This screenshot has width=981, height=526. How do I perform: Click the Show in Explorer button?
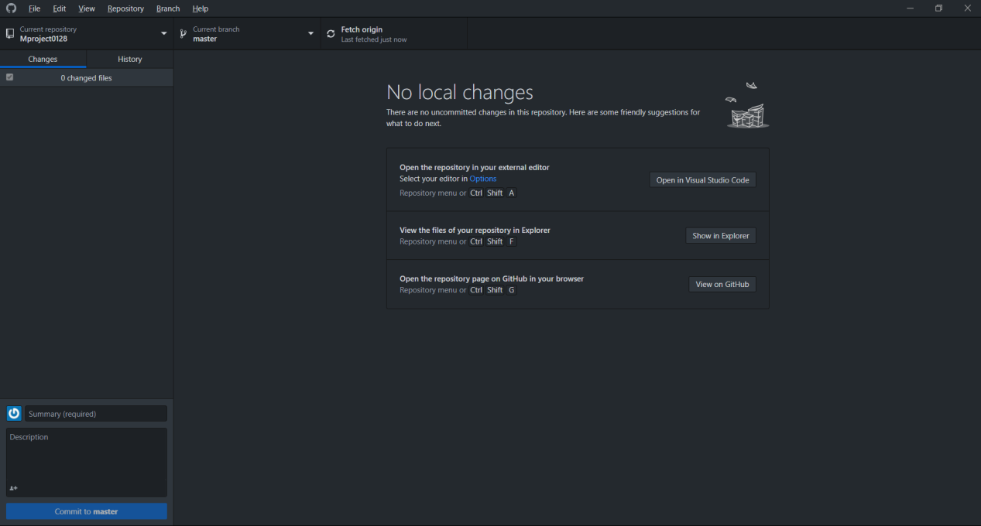click(720, 236)
